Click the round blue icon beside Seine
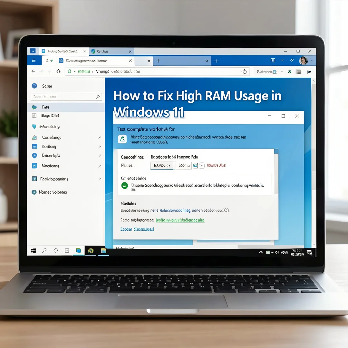Viewport: 348px width, 348px height. click(x=34, y=86)
